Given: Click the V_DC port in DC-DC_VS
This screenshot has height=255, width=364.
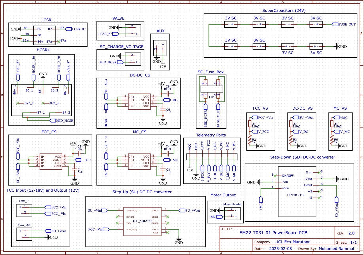Looking at the screenshot, I should click(301, 132).
